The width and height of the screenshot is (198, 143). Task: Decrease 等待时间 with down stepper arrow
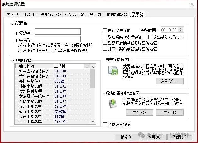pos(181,31)
